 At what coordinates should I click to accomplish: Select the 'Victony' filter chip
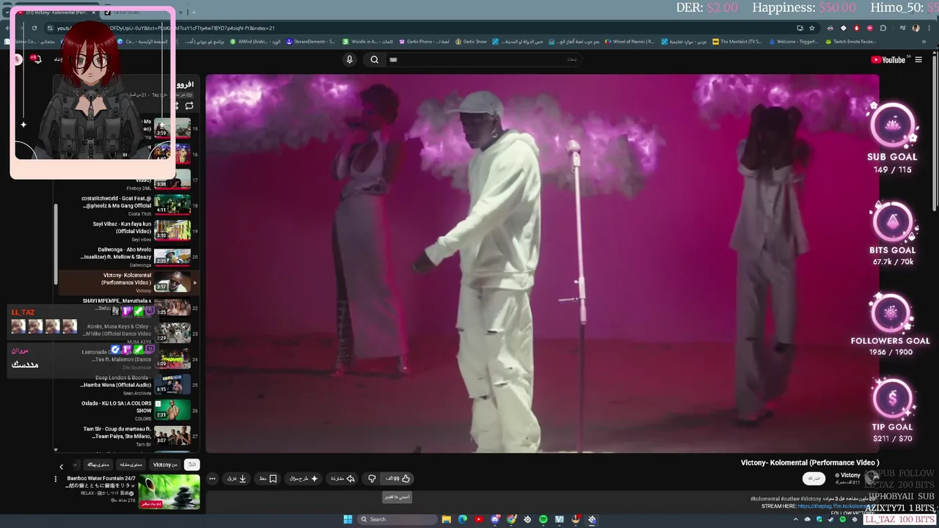pyautogui.click(x=165, y=465)
